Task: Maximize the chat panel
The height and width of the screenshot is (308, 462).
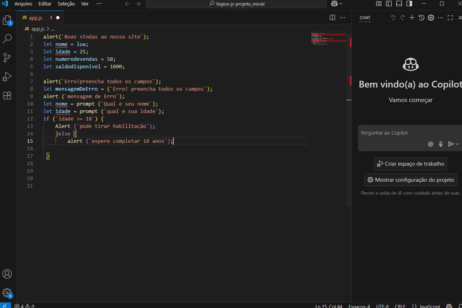Action: (x=450, y=18)
